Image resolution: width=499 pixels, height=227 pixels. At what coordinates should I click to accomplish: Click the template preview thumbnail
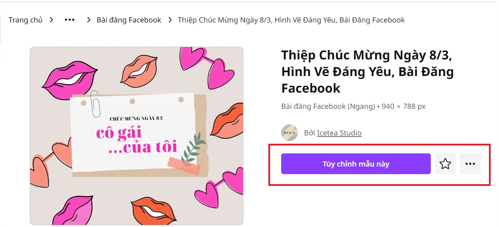[x=137, y=135]
